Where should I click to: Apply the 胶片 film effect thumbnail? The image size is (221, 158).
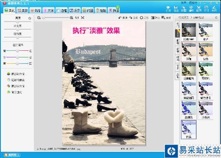point(206,32)
